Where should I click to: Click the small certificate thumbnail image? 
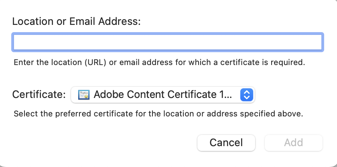[x=84, y=95]
